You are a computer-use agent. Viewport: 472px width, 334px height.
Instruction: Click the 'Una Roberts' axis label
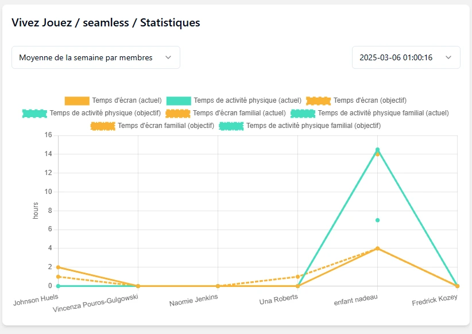point(278,300)
